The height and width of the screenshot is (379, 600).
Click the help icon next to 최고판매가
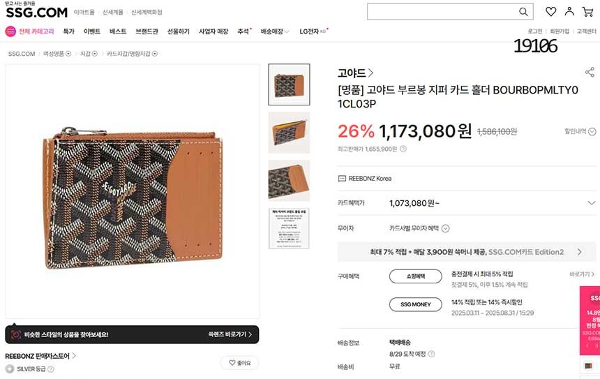403,149
